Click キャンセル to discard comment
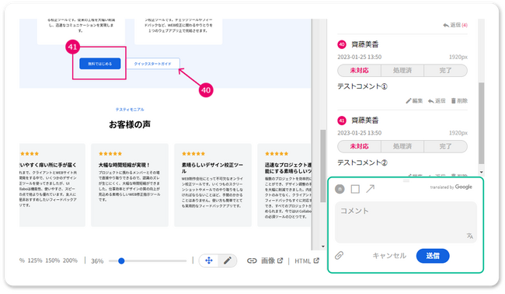Viewport: 505px width, 294px height. point(389,256)
